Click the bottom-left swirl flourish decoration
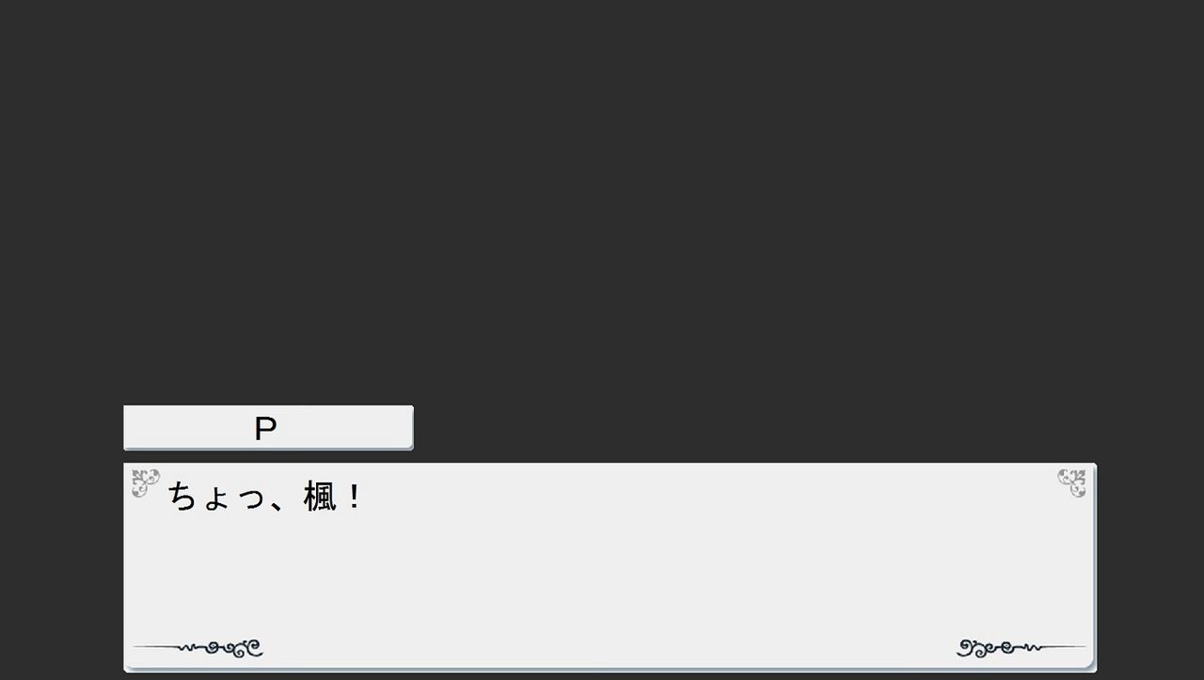 [x=198, y=648]
